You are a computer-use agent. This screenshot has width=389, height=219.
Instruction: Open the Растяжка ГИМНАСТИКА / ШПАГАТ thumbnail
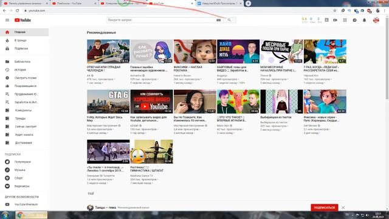coord(151,151)
